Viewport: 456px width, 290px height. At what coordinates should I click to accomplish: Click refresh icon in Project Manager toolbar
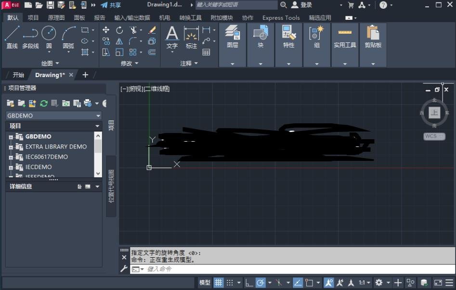[44, 103]
